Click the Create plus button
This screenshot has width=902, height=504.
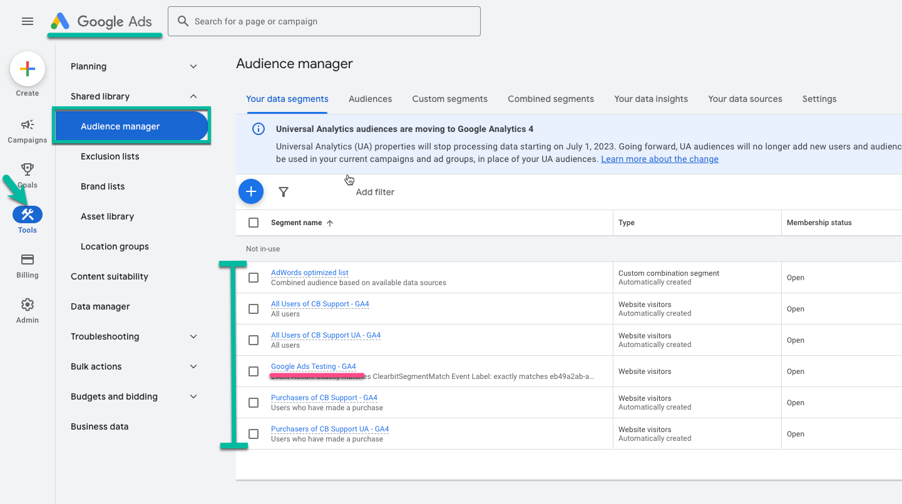click(x=28, y=69)
